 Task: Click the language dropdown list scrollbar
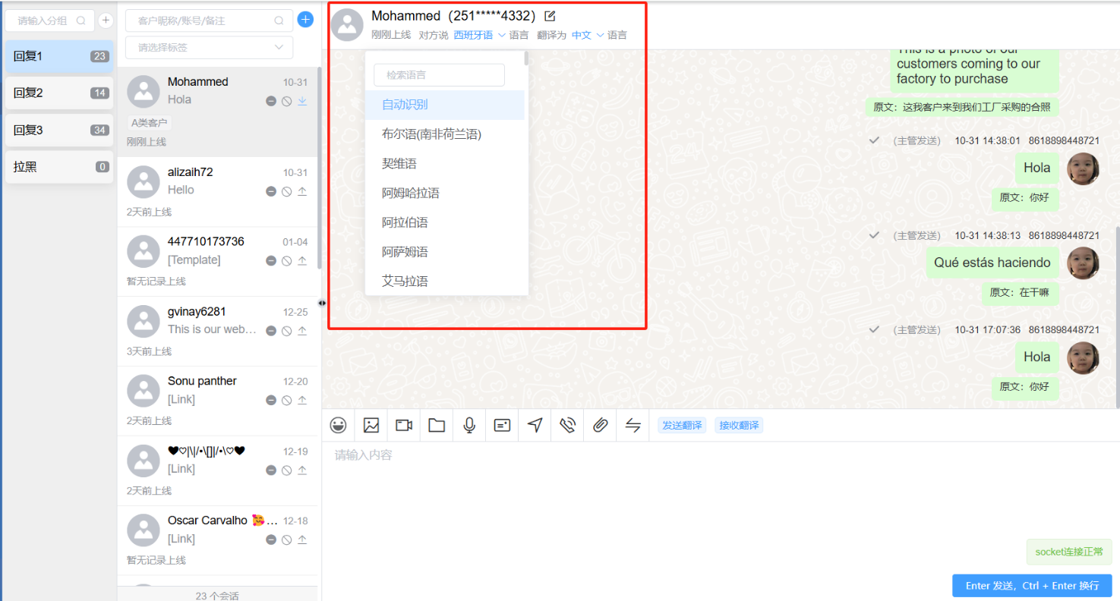click(526, 58)
